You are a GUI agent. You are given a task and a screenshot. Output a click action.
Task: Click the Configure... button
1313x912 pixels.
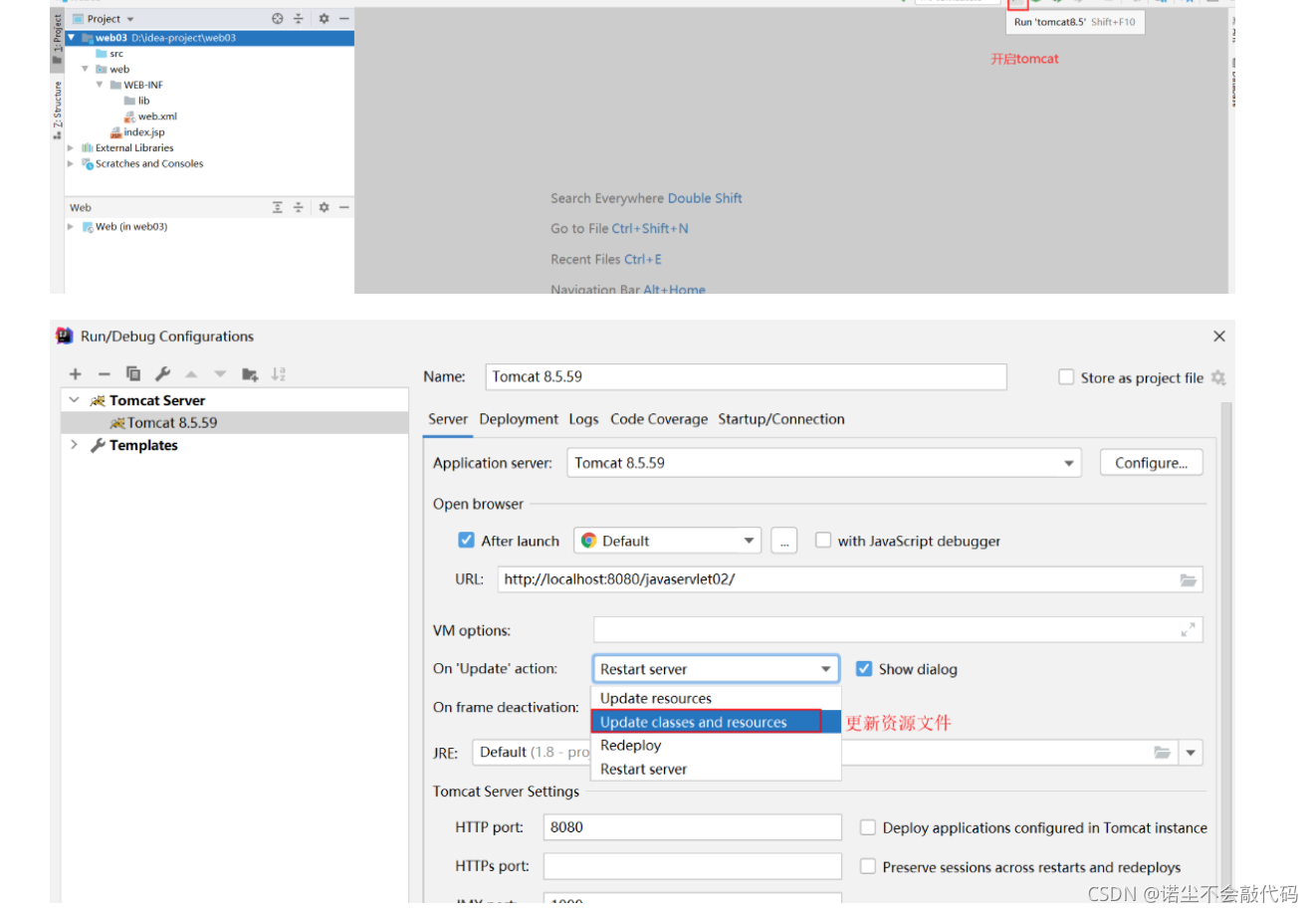tap(1152, 463)
